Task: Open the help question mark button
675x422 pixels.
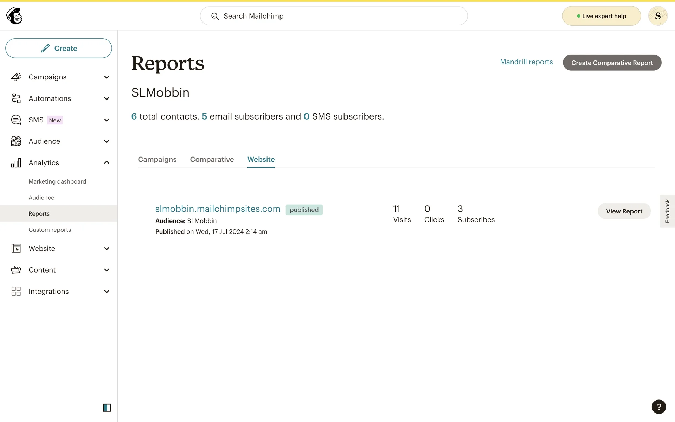Action: coord(658,407)
